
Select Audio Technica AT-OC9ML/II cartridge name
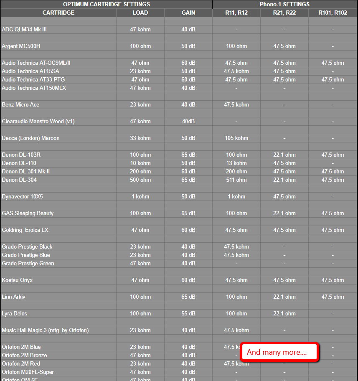tap(36, 63)
